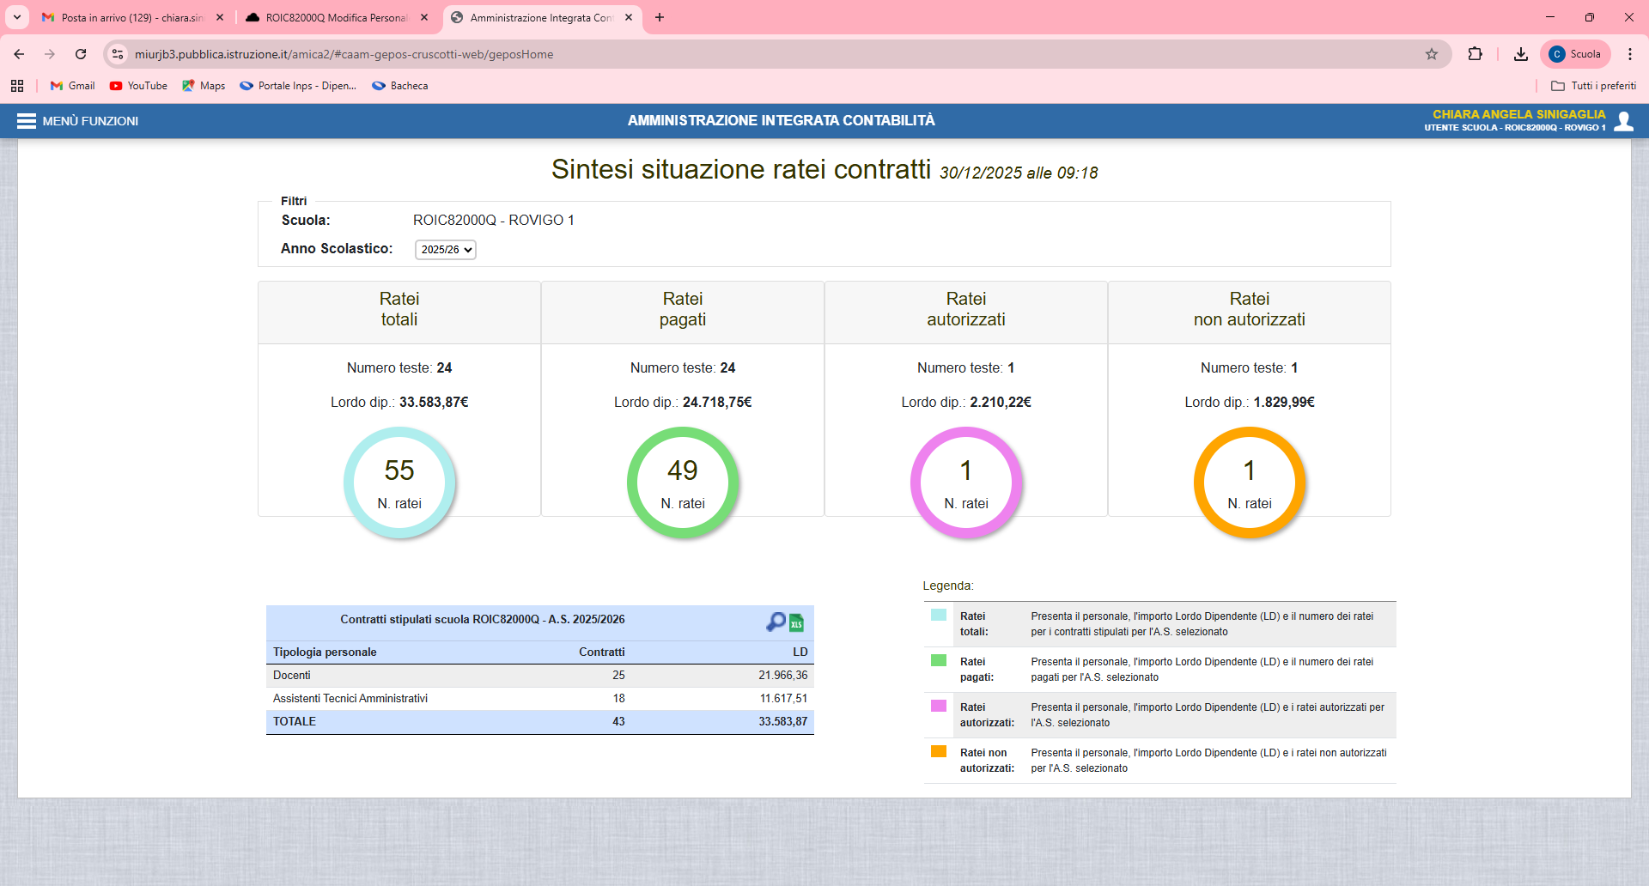The width and height of the screenshot is (1649, 886).
Task: Open the Chrome downloads icon
Action: pos(1521,54)
